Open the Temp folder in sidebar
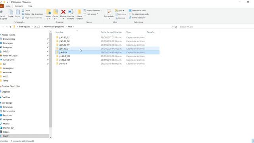This screenshot has height=143, width=254. tap(6, 81)
